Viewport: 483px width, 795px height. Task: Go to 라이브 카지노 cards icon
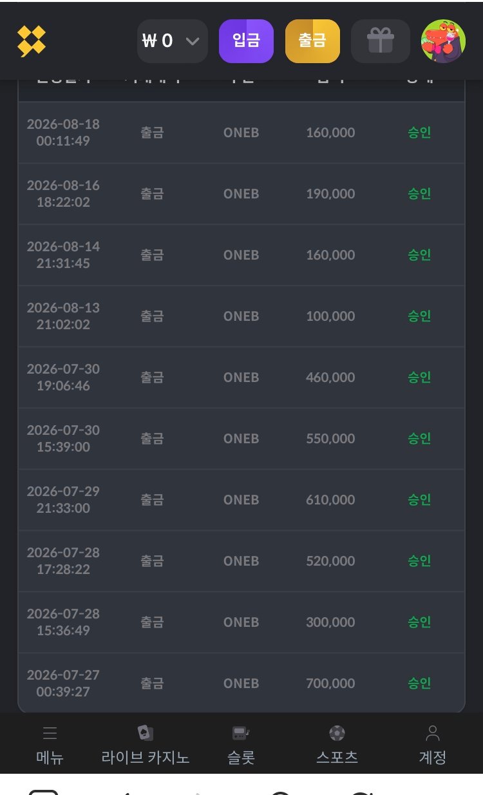146,733
